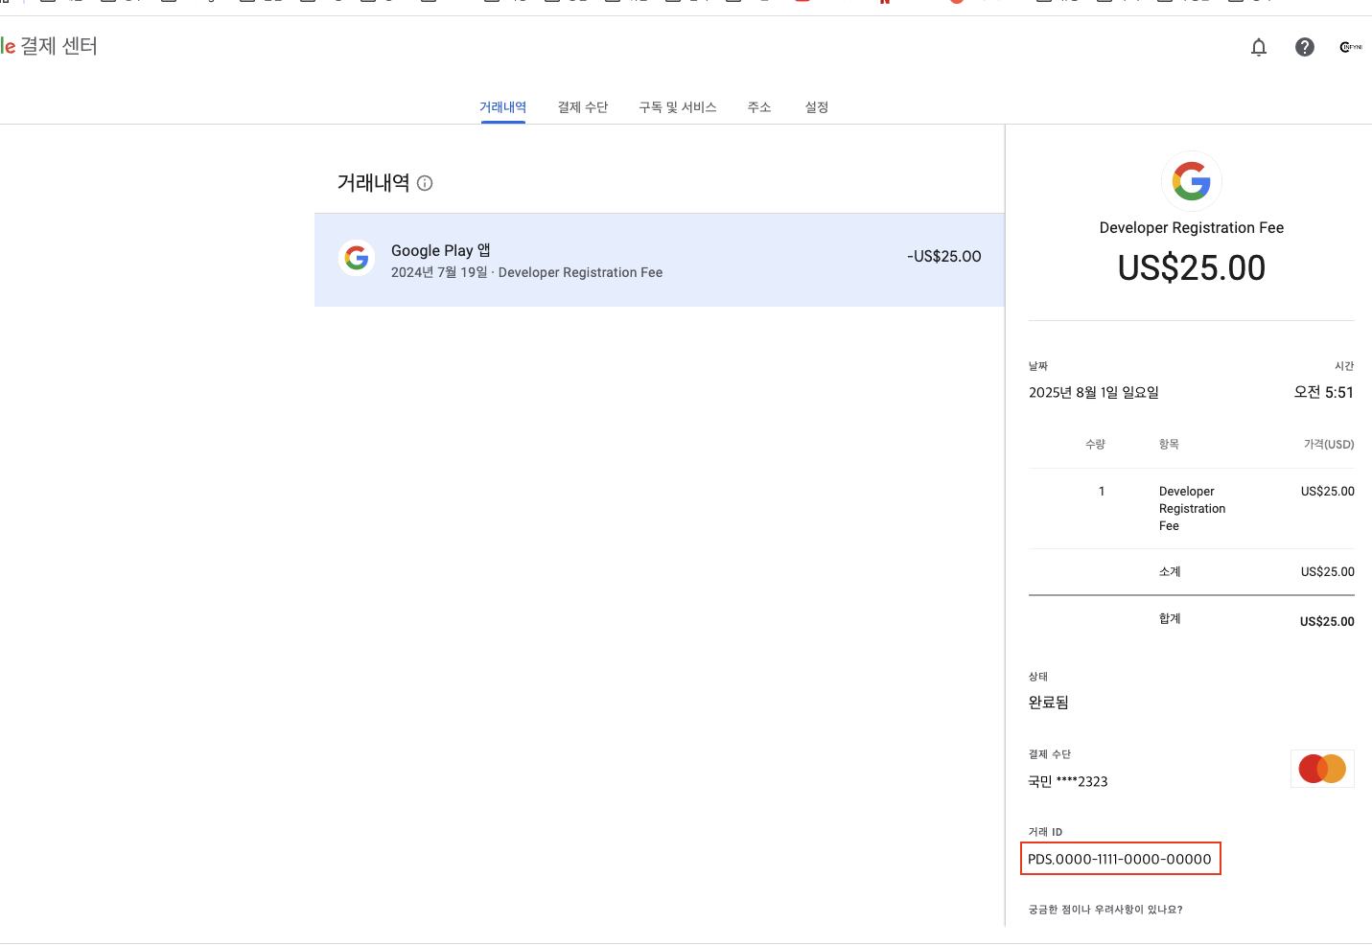Click '2024년 7월 19일 · Developer Registration Fee' subtitle

526,273
